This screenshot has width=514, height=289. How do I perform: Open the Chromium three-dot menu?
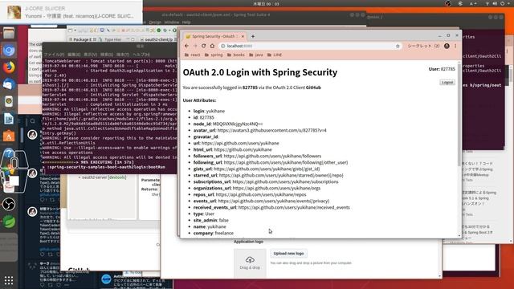455,46
